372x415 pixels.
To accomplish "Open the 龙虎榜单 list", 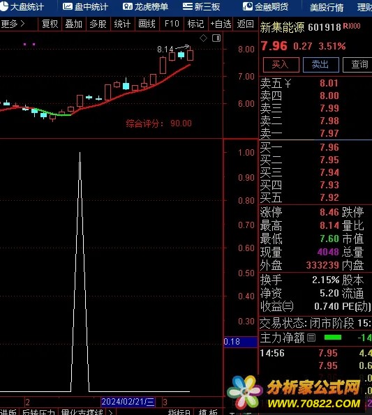I will click(x=145, y=6).
